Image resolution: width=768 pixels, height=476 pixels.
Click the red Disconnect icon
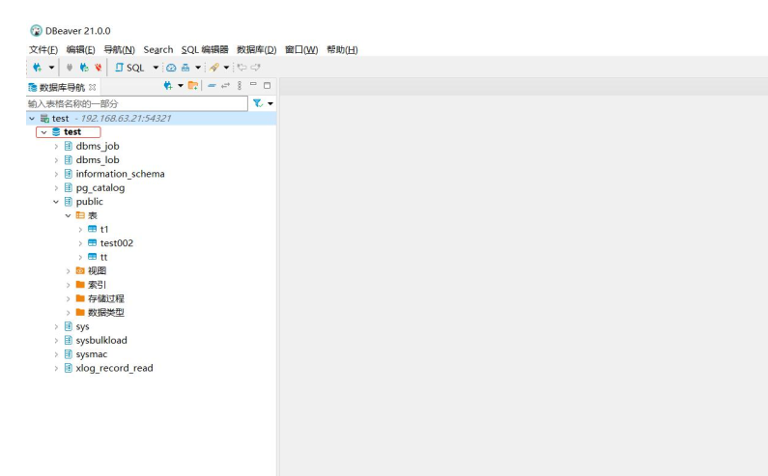(x=99, y=68)
